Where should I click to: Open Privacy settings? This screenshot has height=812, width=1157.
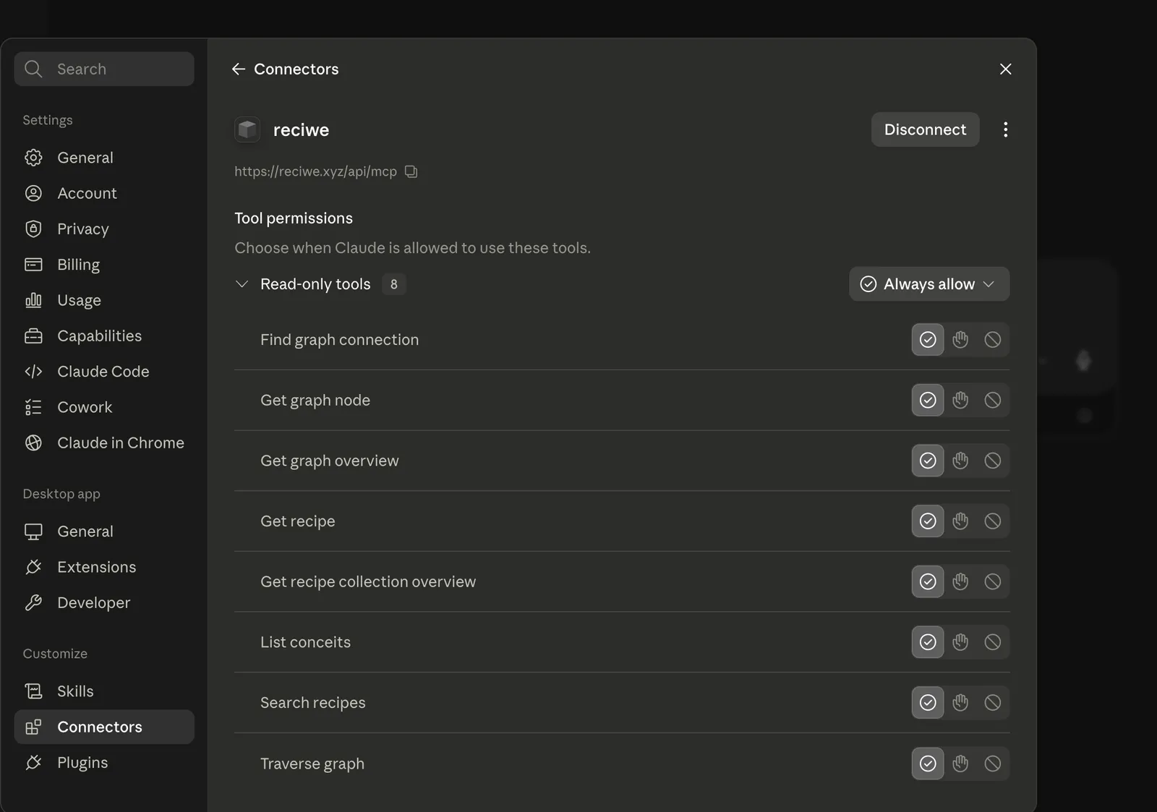(x=104, y=228)
